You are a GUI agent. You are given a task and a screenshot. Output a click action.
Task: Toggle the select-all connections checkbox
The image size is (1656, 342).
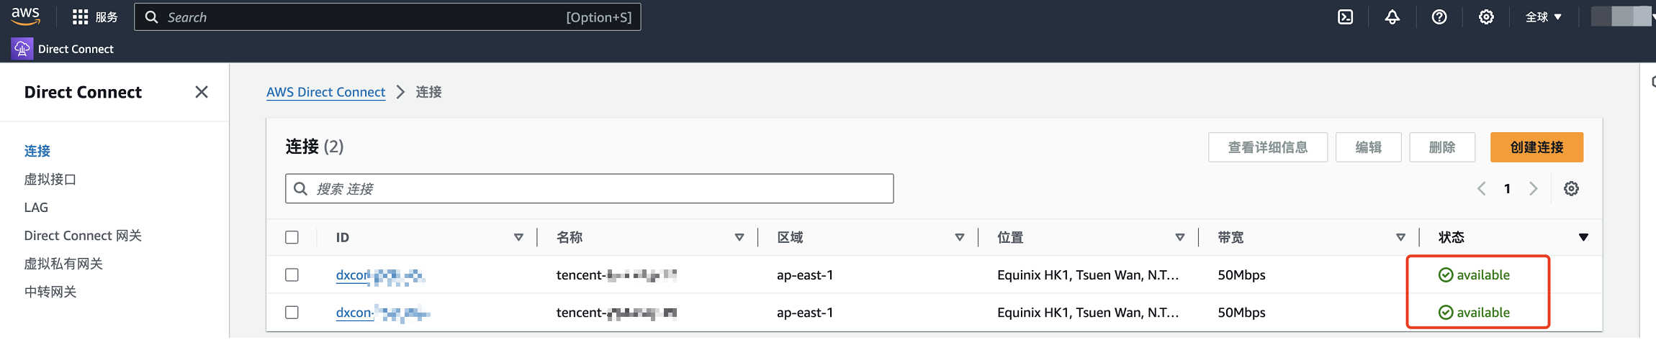click(292, 238)
